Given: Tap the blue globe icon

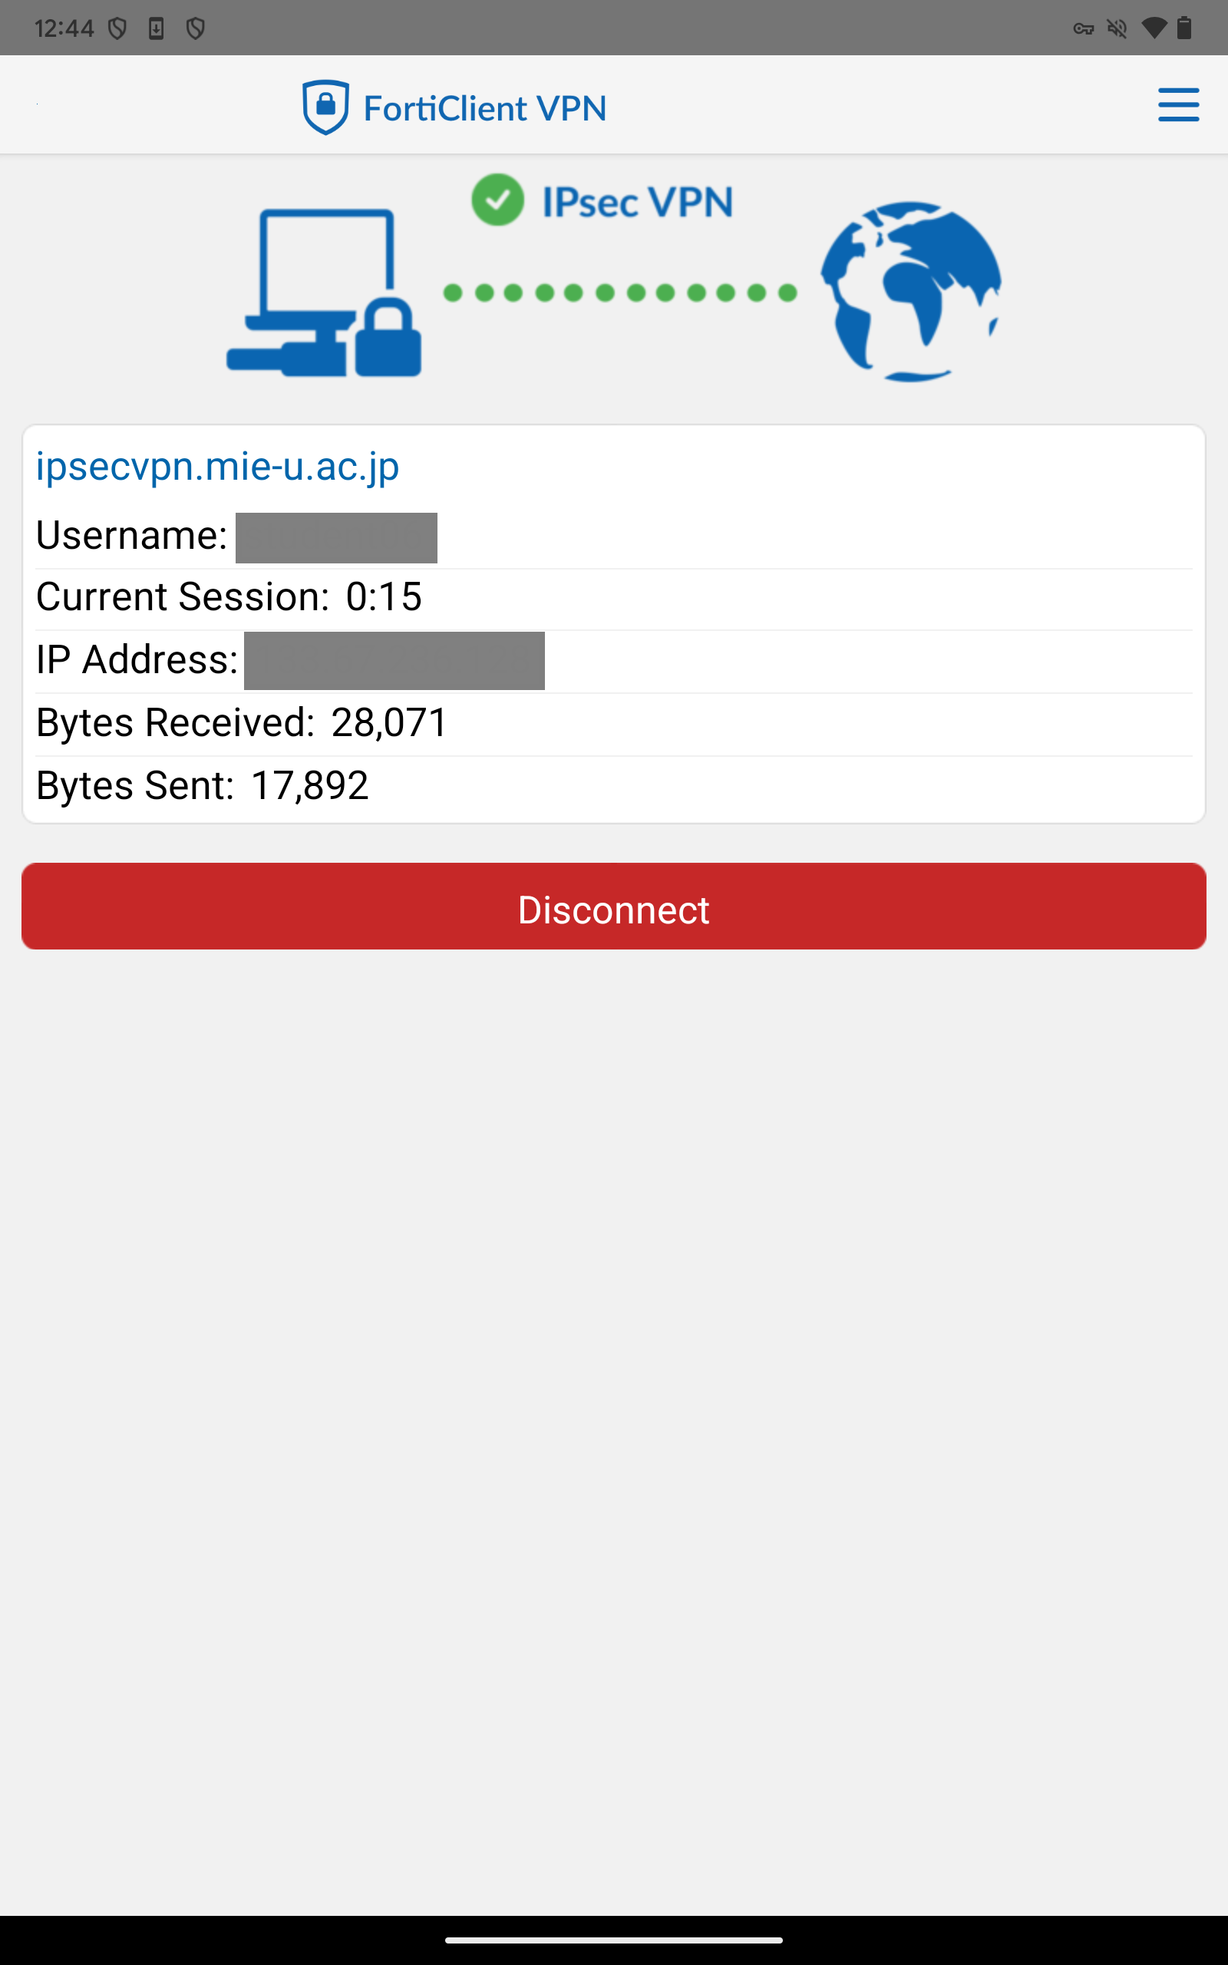Looking at the screenshot, I should pos(910,292).
